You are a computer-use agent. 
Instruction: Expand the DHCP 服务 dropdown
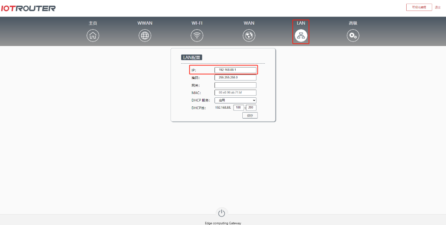(235, 101)
